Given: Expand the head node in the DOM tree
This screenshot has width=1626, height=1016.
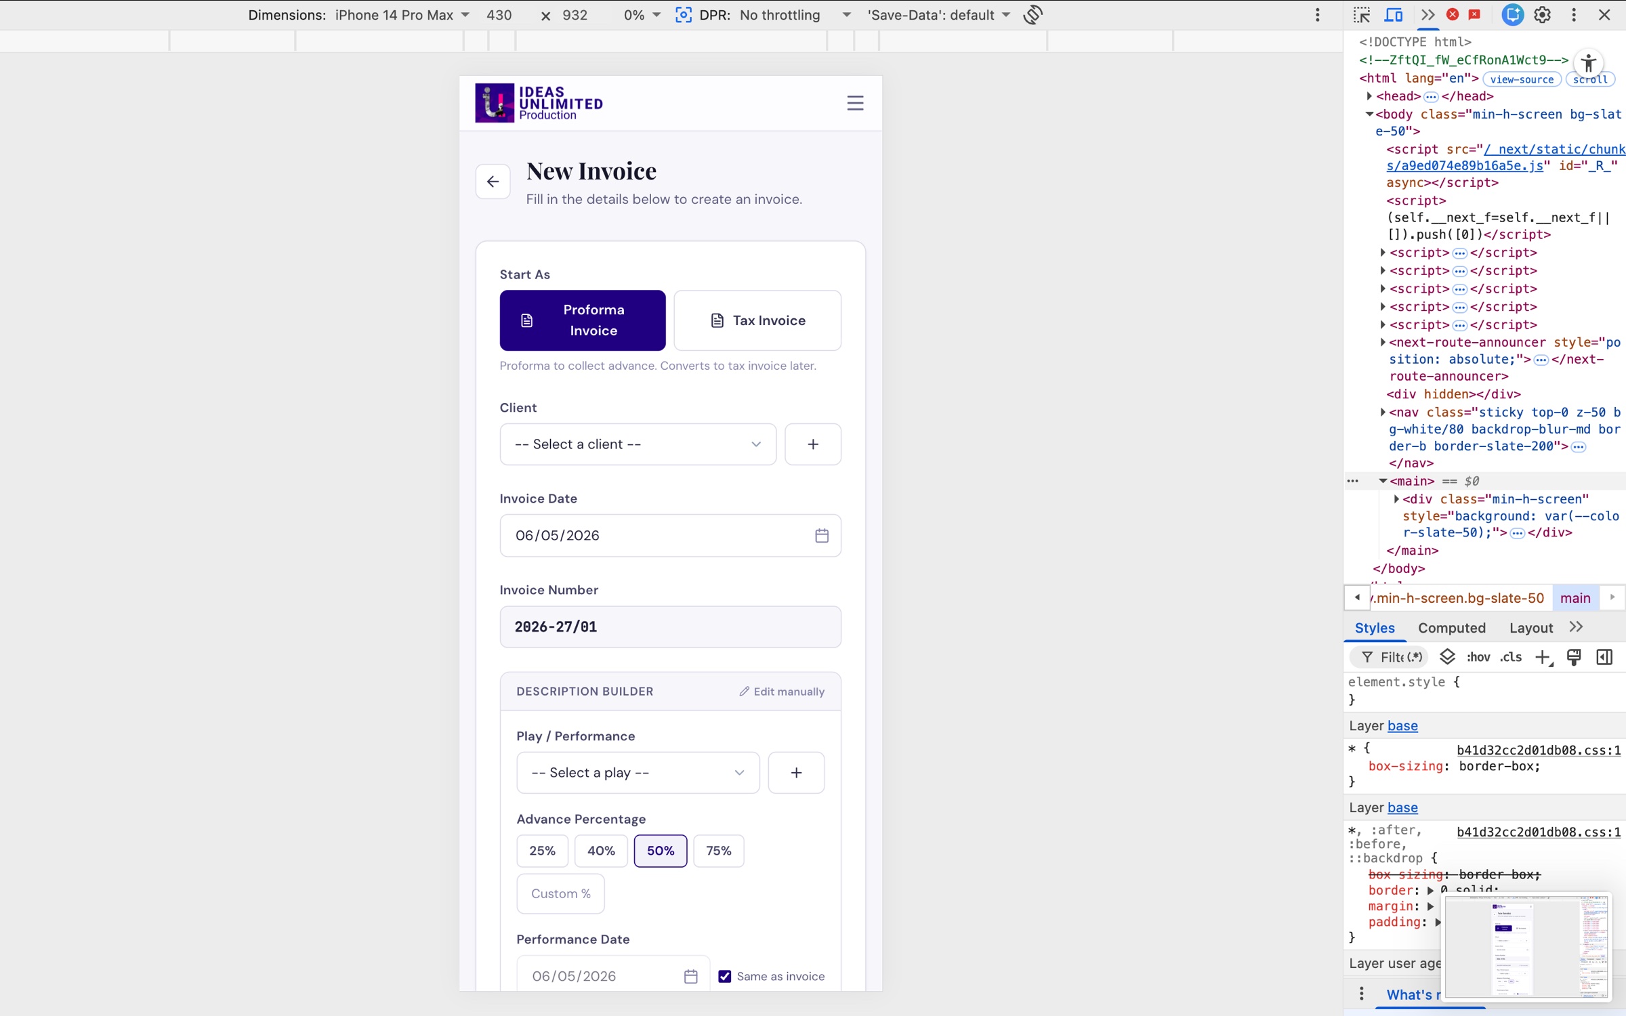Looking at the screenshot, I should [x=1369, y=96].
